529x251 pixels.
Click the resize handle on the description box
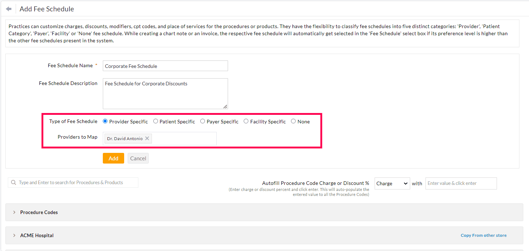tap(225, 106)
